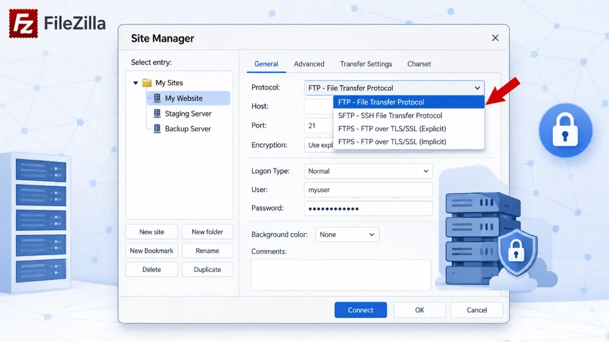
Task: Click the server icon beside Backup Server
Action: pyautogui.click(x=157, y=129)
